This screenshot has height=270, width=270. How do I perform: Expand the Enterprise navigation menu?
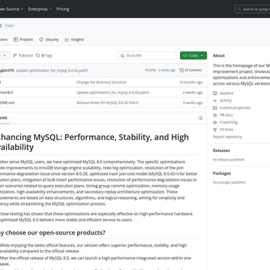pos(40,9)
